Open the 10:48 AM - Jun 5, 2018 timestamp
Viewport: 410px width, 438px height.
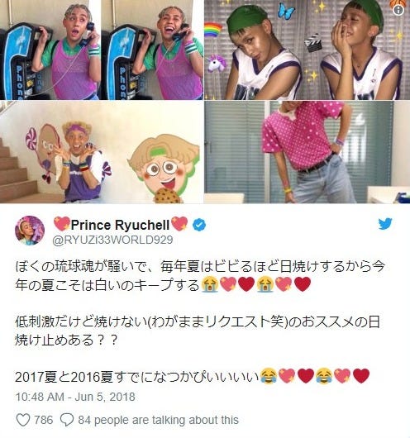[x=75, y=397]
